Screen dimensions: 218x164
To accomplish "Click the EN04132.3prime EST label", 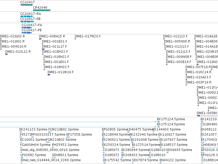I will pos(173,160).
